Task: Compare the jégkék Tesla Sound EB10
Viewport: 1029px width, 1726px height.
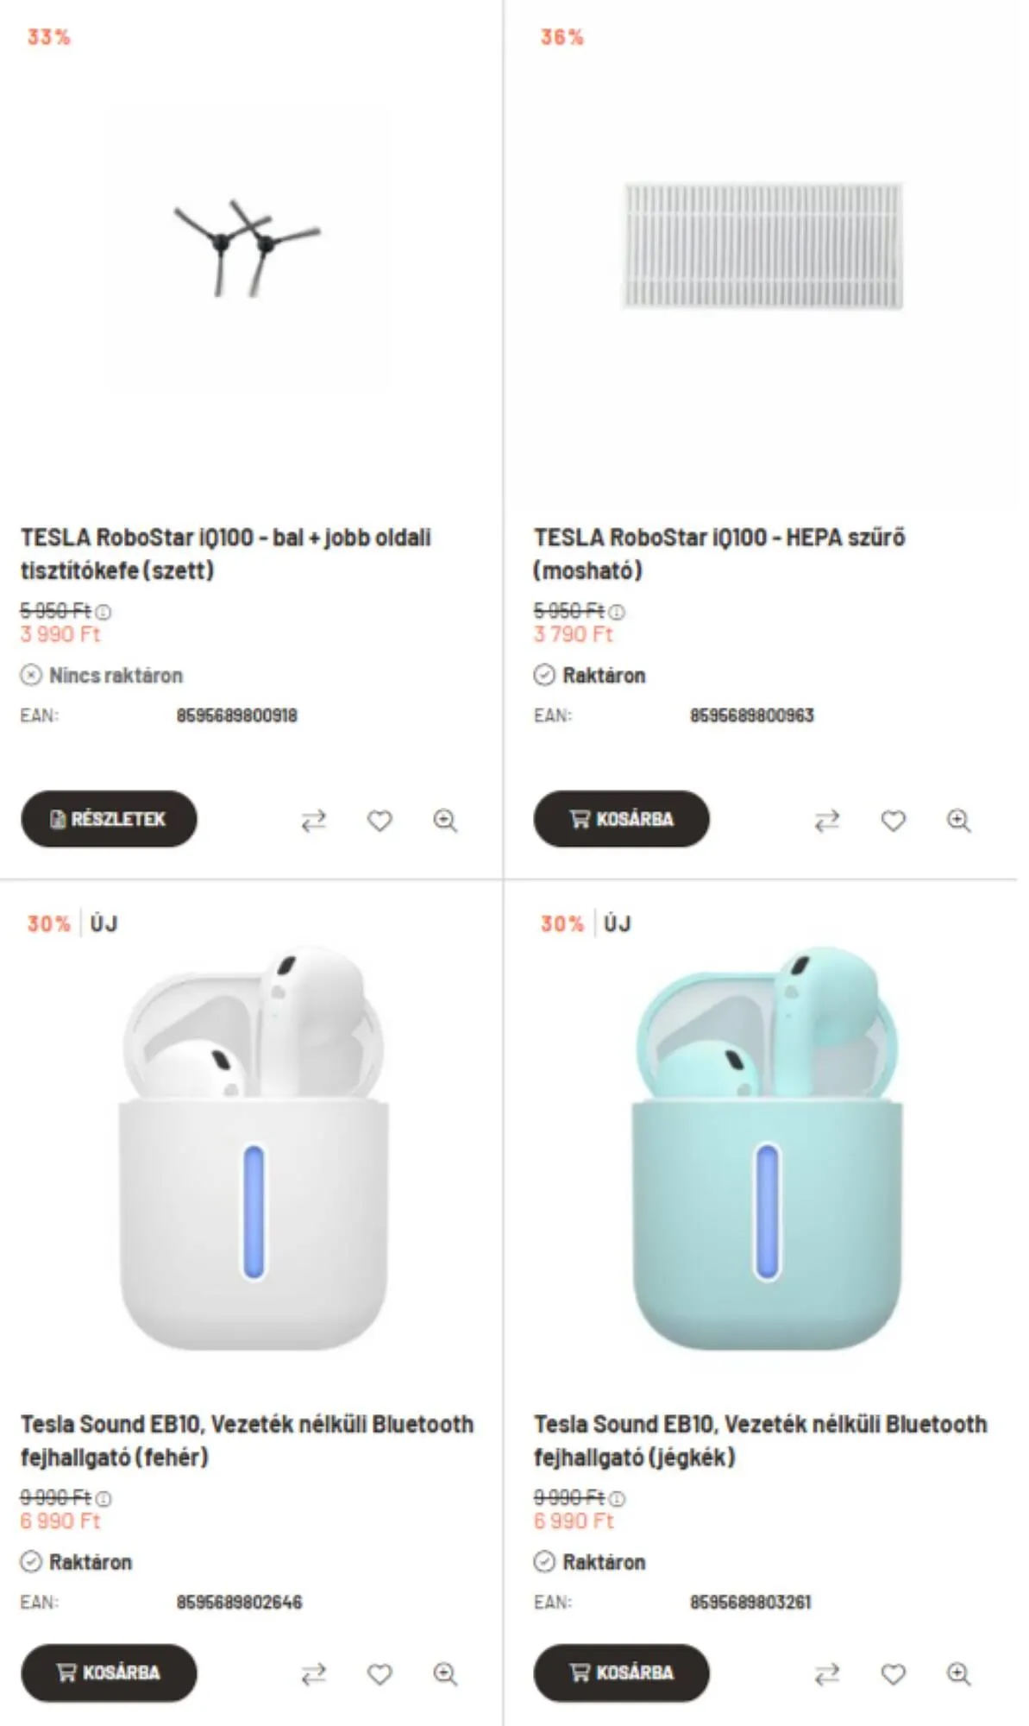Action: (826, 1674)
